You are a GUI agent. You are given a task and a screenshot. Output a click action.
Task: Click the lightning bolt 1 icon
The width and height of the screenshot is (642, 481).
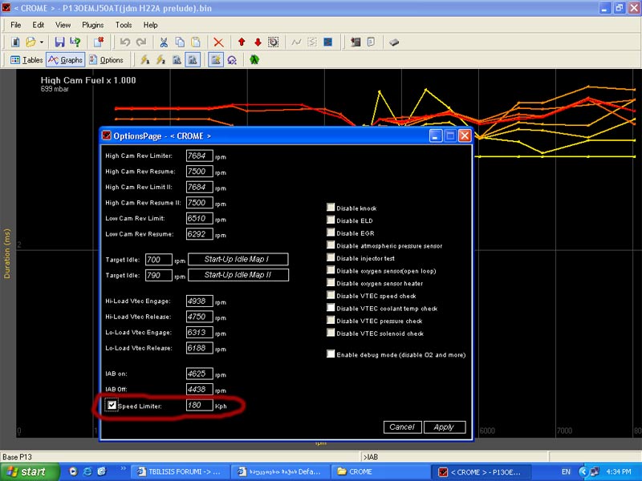click(145, 60)
